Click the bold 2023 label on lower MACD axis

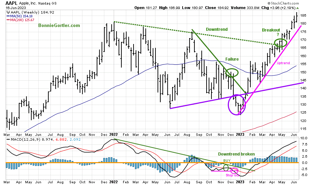240,182
